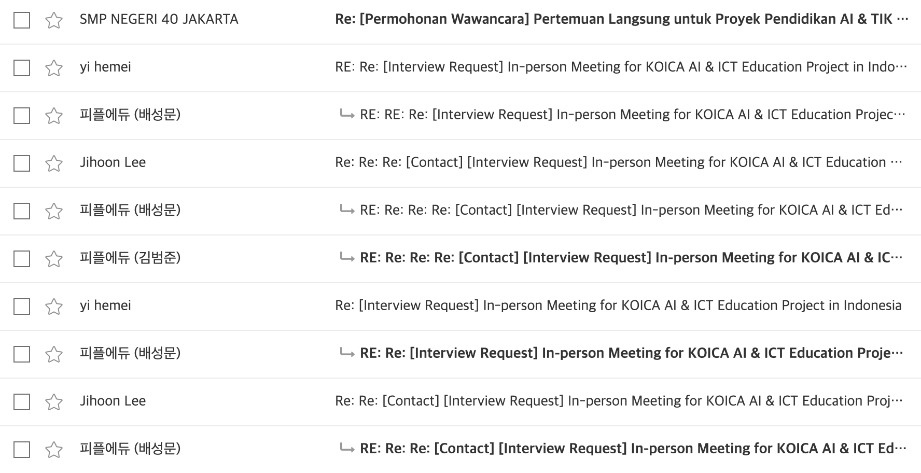Star the last 피플에듀 (배성문) email
This screenshot has height=473, width=921.
coord(54,450)
